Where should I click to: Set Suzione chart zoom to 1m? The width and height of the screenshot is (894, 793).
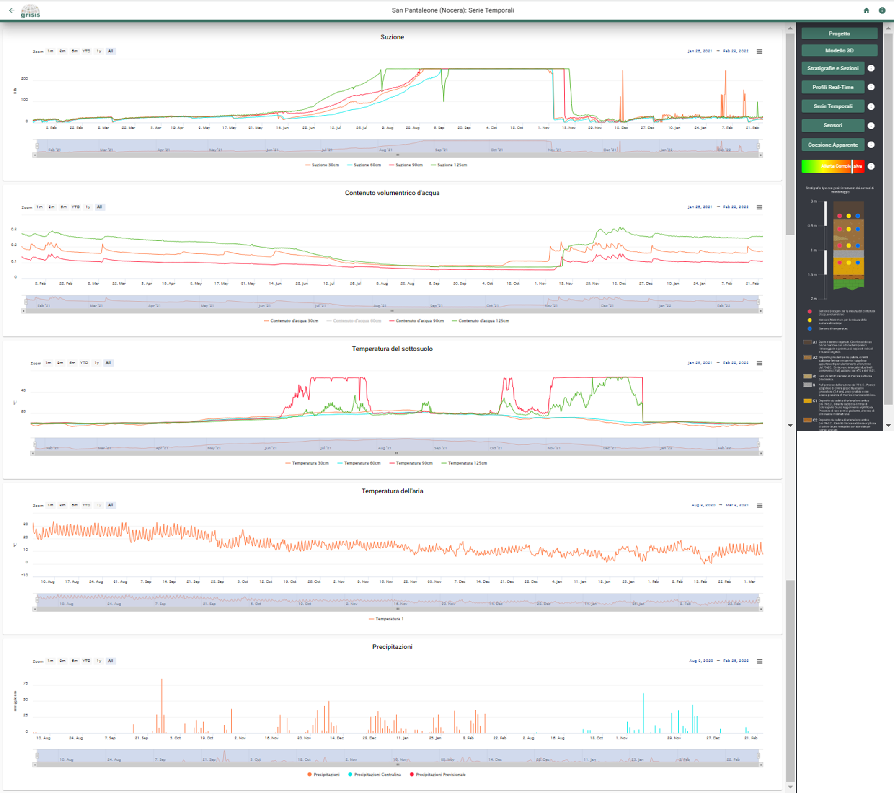click(50, 51)
